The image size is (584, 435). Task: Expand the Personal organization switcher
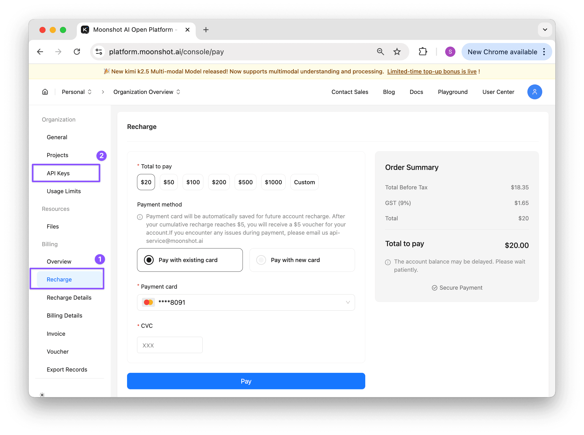[x=76, y=92]
